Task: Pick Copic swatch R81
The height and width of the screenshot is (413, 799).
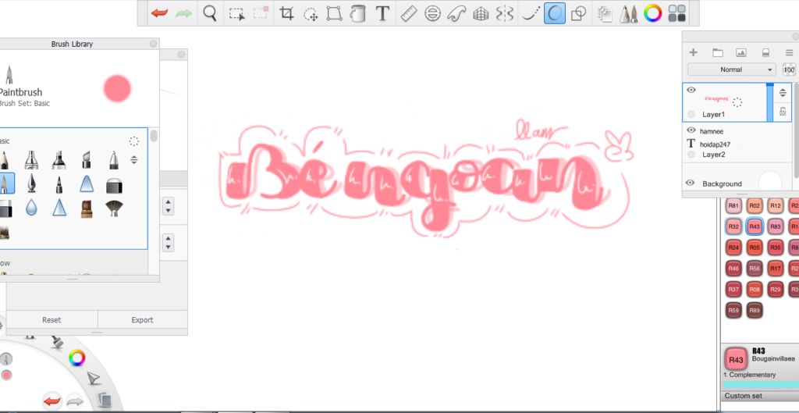Action: click(x=733, y=205)
